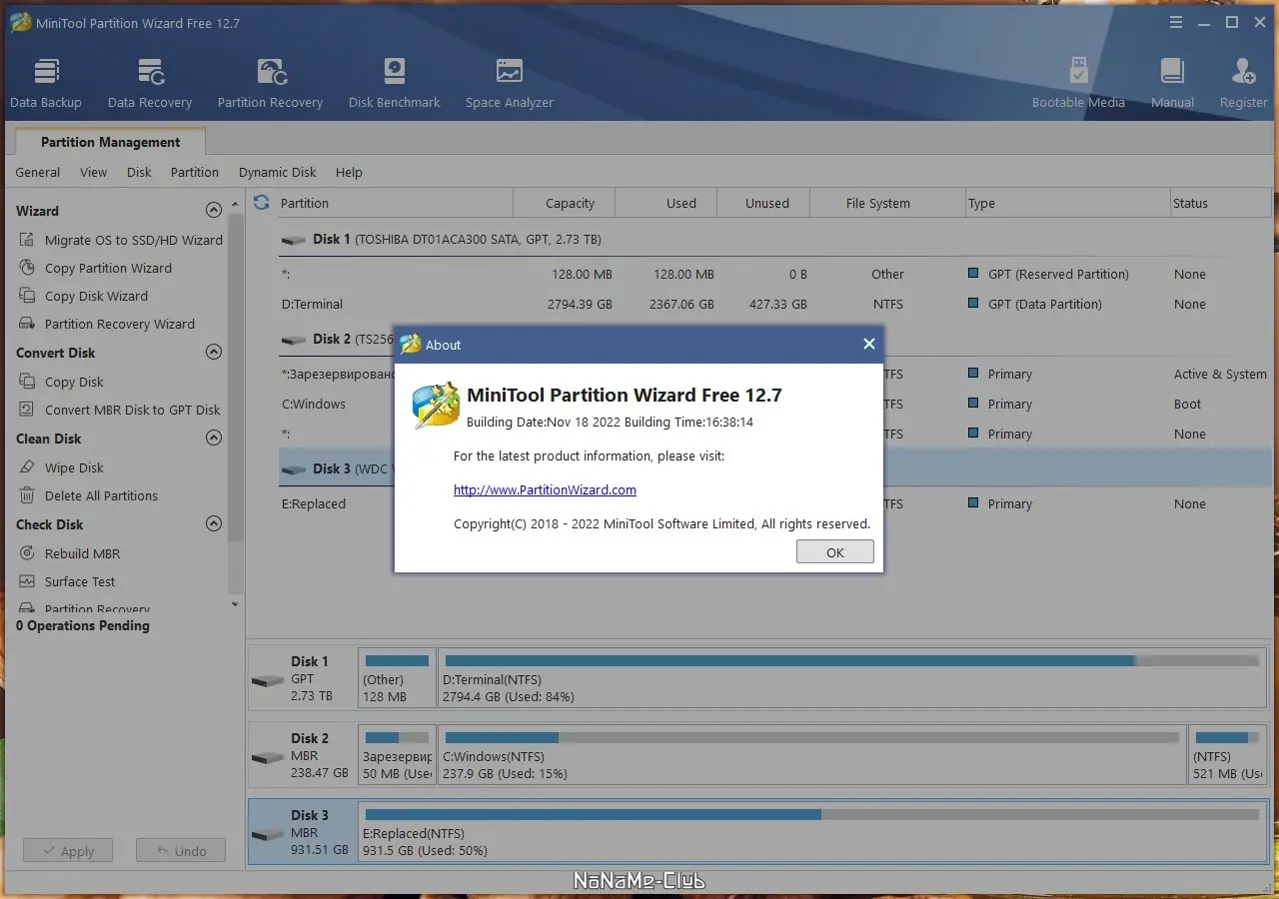Click OK in the About dialog
Screen dimensions: 1279x899
[x=835, y=552]
